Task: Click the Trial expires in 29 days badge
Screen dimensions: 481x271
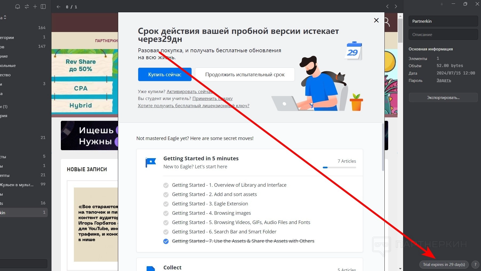Action: coord(444,264)
